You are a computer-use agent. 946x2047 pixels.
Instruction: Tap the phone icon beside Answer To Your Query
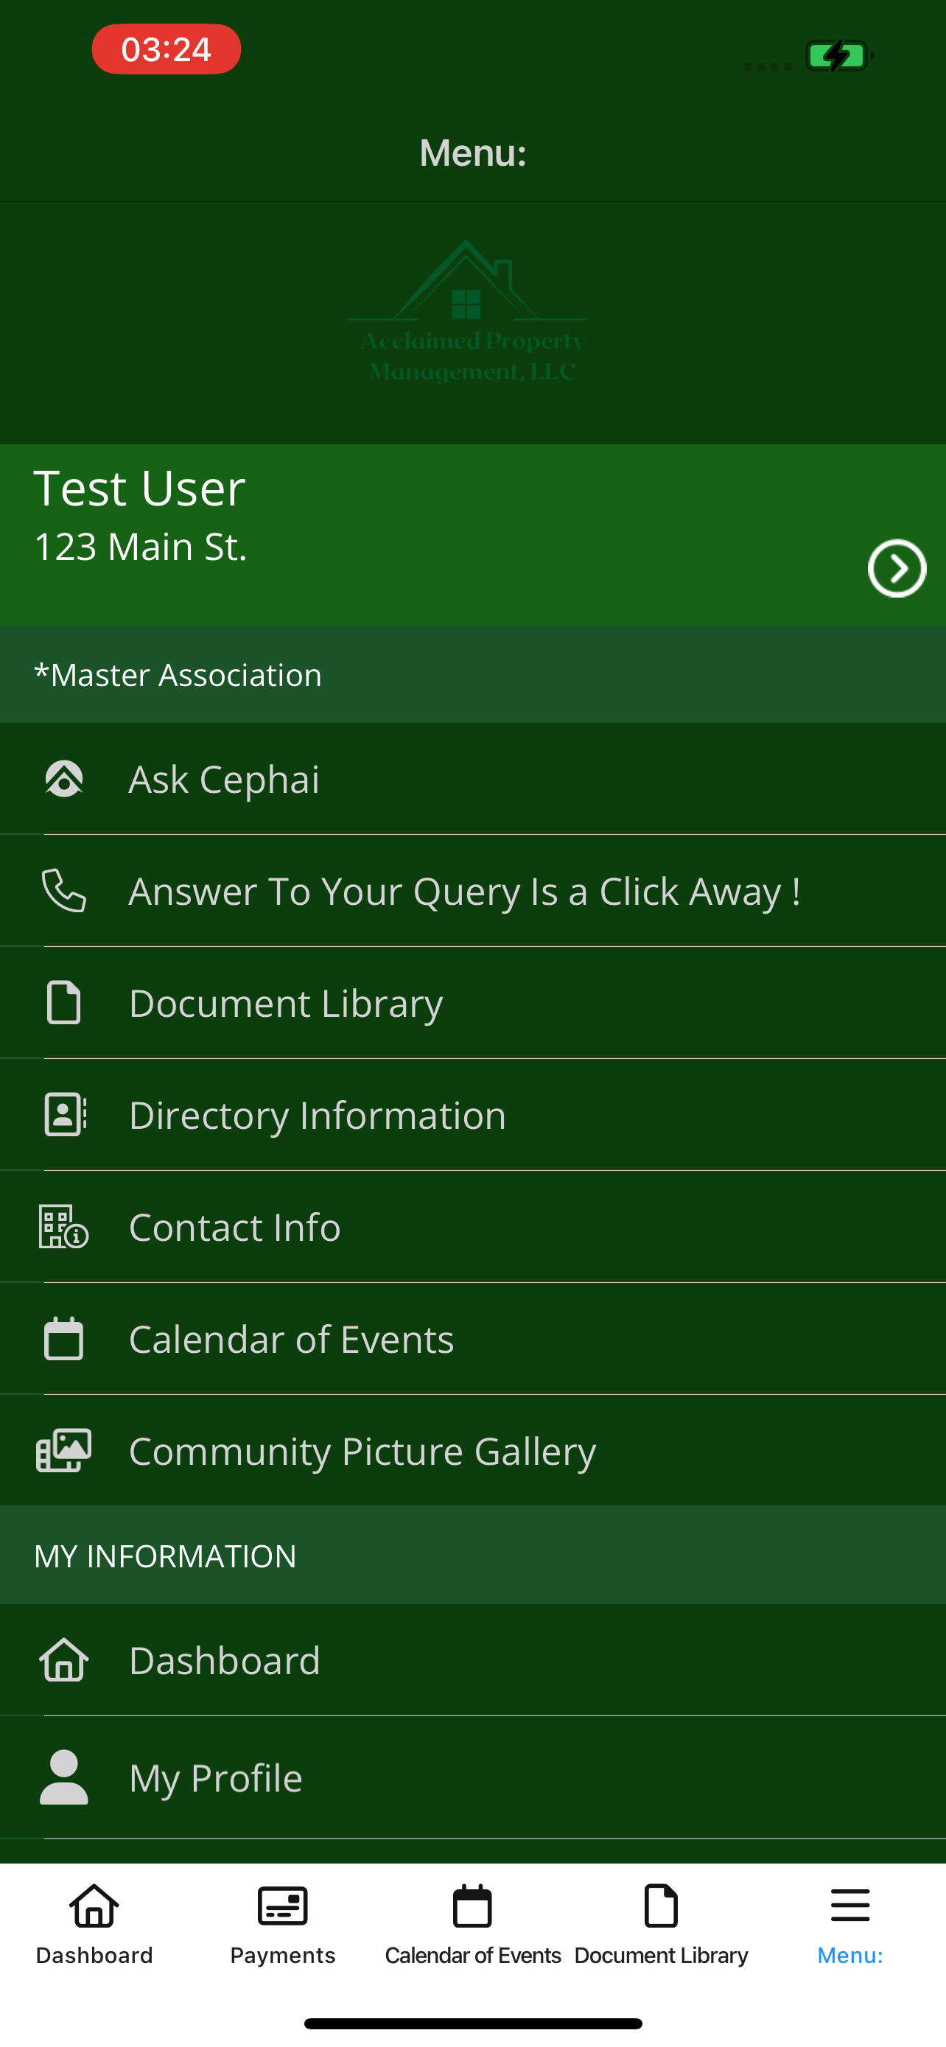(64, 890)
